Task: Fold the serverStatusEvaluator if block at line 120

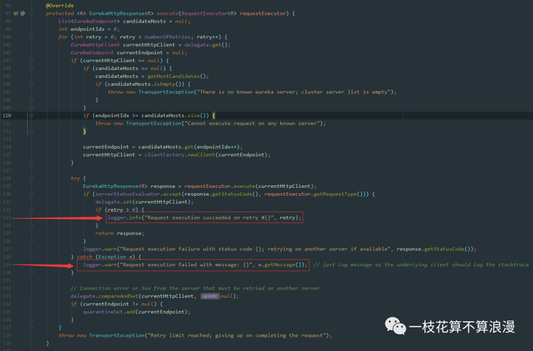Action: click(x=31, y=194)
